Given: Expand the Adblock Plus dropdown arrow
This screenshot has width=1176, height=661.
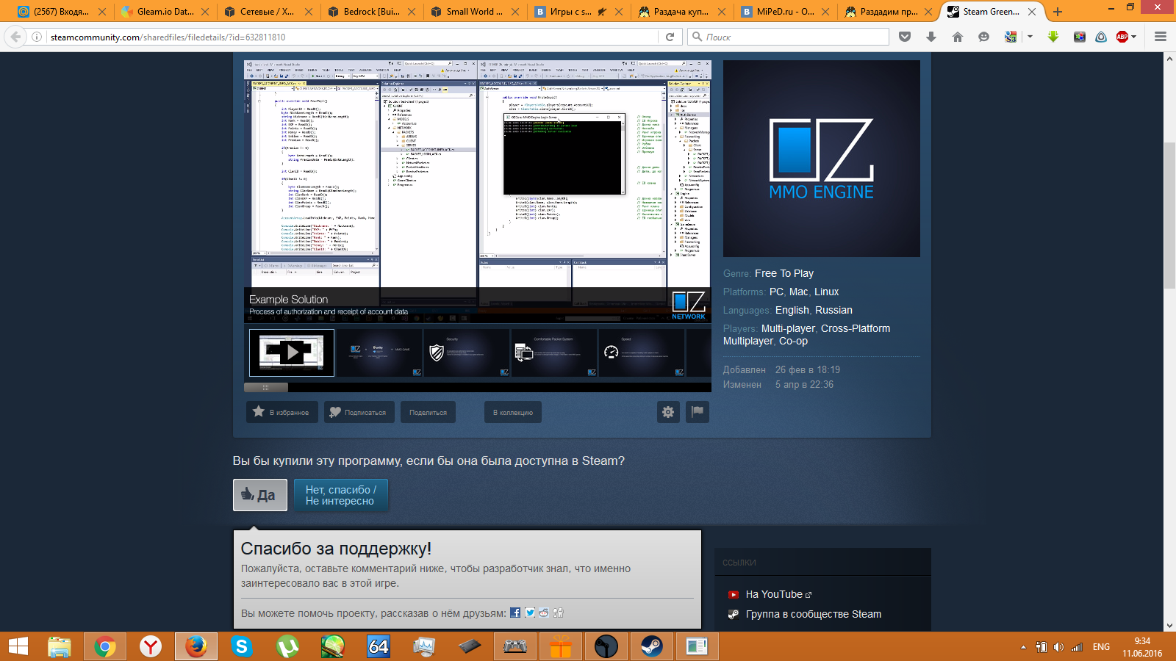Looking at the screenshot, I should click(x=1134, y=37).
